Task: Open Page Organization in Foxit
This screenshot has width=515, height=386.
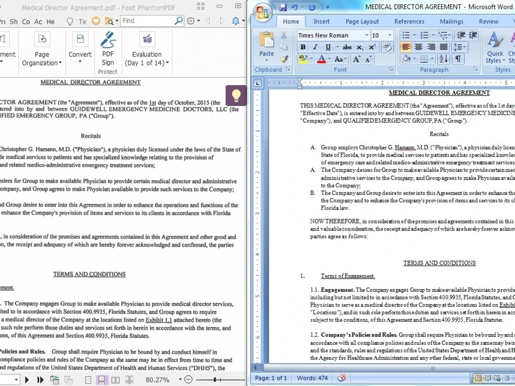Action: 42,48
